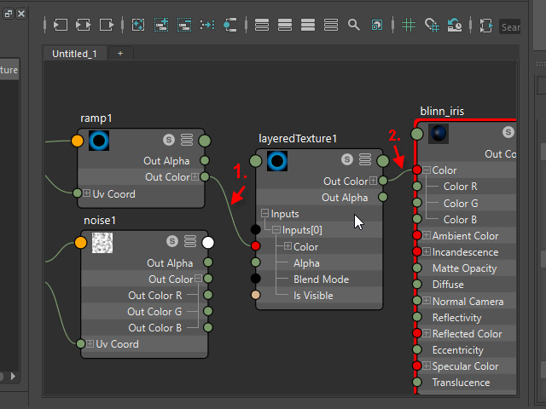
Task: Click the ramp1 node view mode icon
Action: (x=187, y=140)
